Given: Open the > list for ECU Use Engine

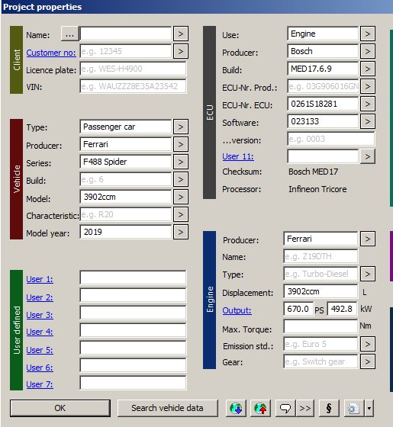Looking at the screenshot, I should point(367,34).
